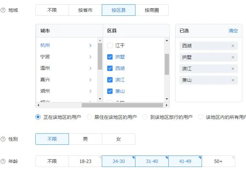
Task: Click the help icon beside 年龄
Action: coord(3,161)
